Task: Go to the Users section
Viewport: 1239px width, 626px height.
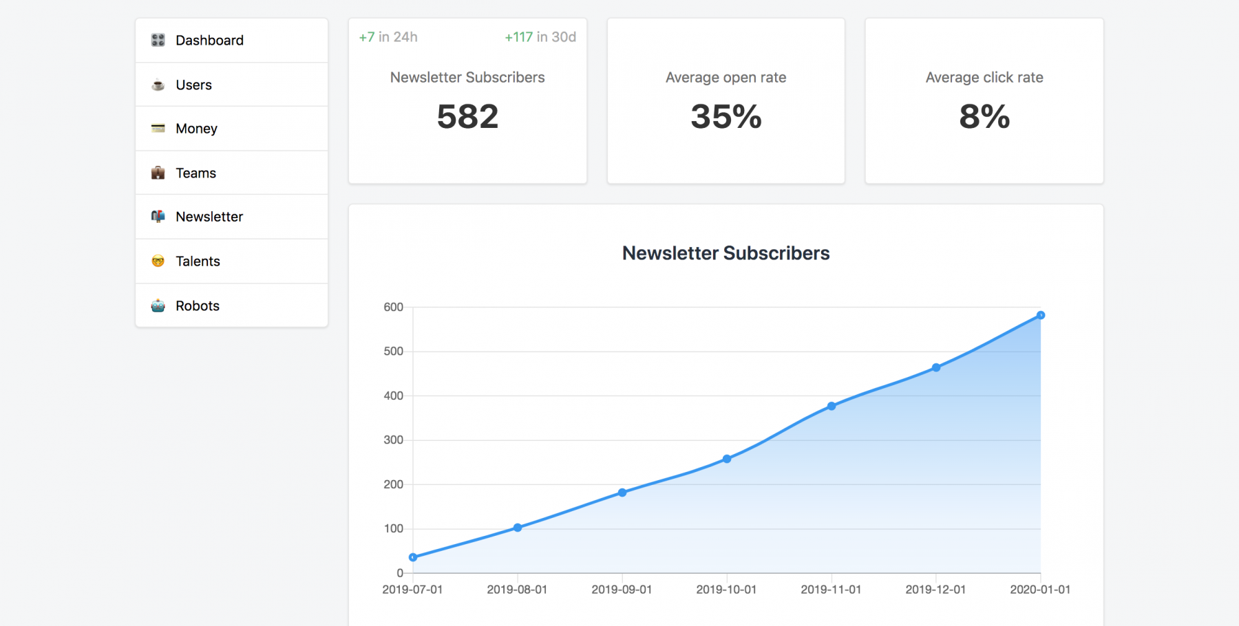Action: 193,85
